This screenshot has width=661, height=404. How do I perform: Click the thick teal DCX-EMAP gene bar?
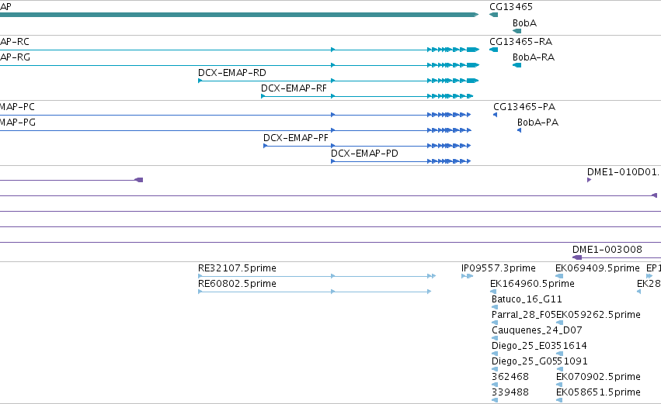point(239,15)
